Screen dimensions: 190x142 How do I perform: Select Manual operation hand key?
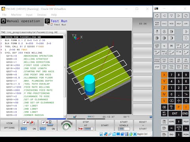[x=157, y=32]
